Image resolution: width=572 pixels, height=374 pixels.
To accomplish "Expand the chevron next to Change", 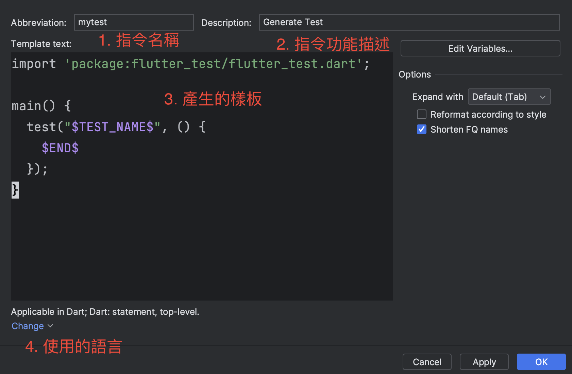I will pyautogui.click(x=51, y=326).
